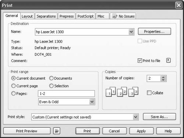Expand the Even & Odd dropdown
The height and width of the screenshot is (138, 184).
click(92, 102)
